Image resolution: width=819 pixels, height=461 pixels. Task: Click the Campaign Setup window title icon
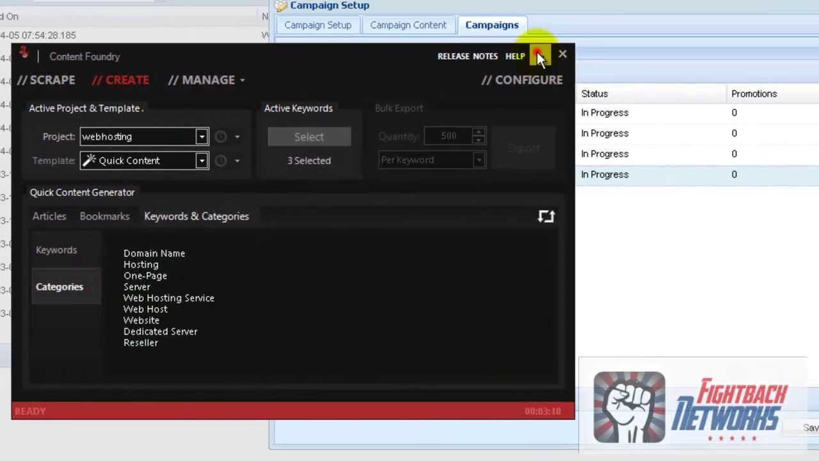click(x=281, y=6)
